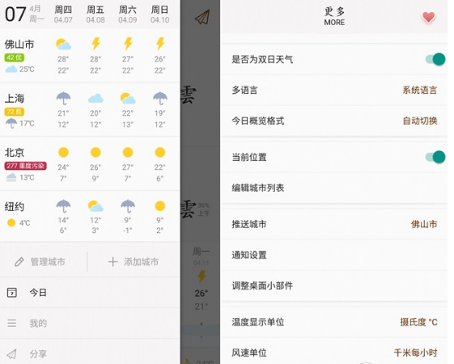Click the hamburger list icon beside 我的
This screenshot has width=454, height=364.
point(12,323)
